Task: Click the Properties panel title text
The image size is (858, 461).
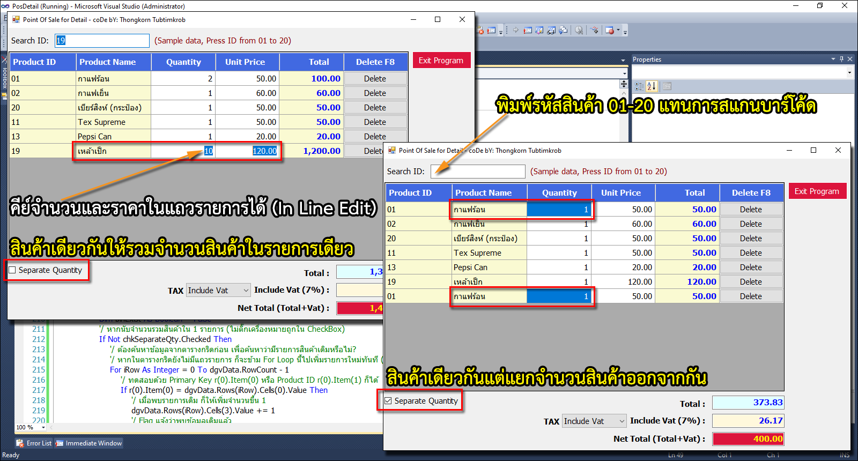Action: tap(647, 60)
